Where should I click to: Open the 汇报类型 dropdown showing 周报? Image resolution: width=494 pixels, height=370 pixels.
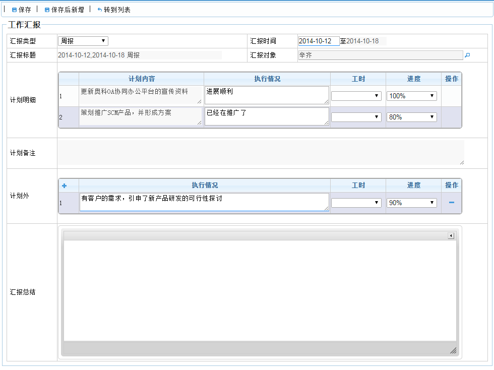tap(83, 41)
